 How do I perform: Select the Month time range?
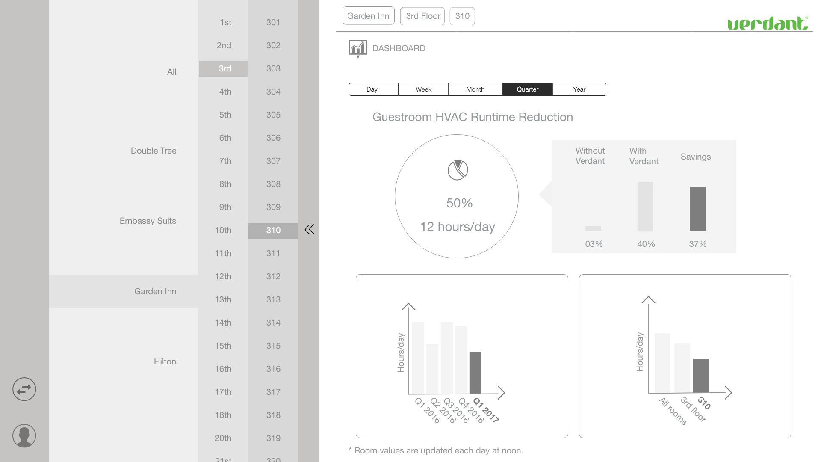click(475, 89)
